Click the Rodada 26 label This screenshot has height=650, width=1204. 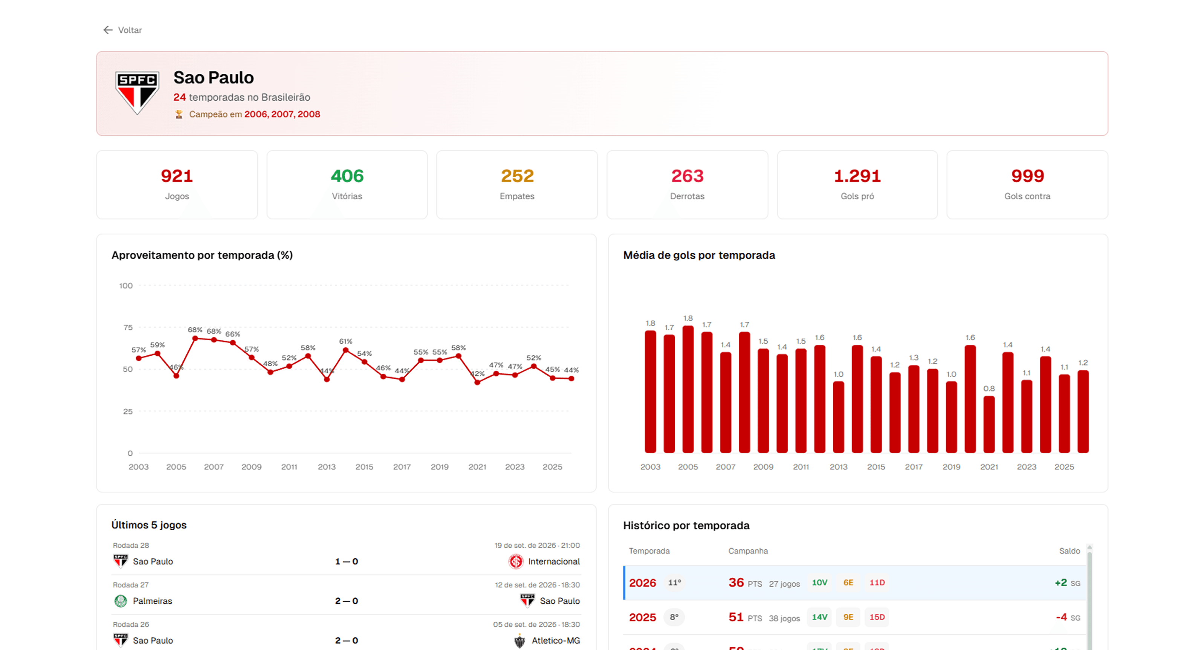[x=131, y=624]
